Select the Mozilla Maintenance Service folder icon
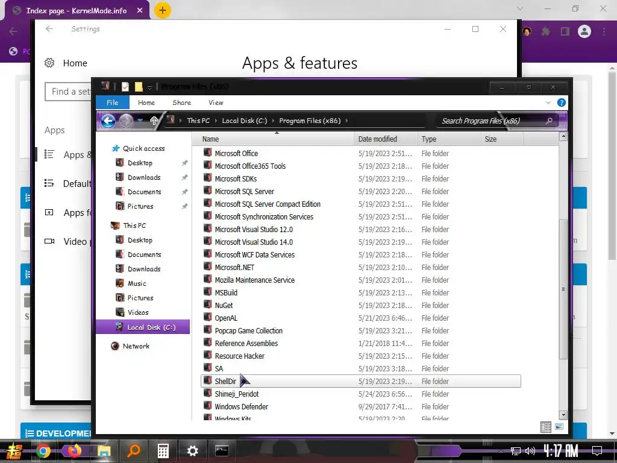617x463 pixels. click(208, 280)
